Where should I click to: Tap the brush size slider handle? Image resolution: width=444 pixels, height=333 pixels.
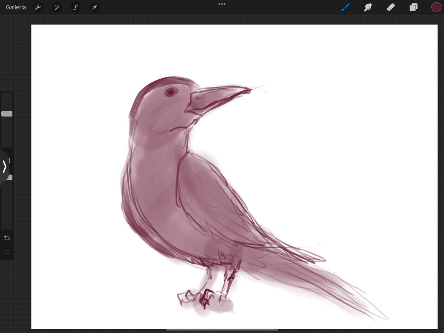[7, 114]
